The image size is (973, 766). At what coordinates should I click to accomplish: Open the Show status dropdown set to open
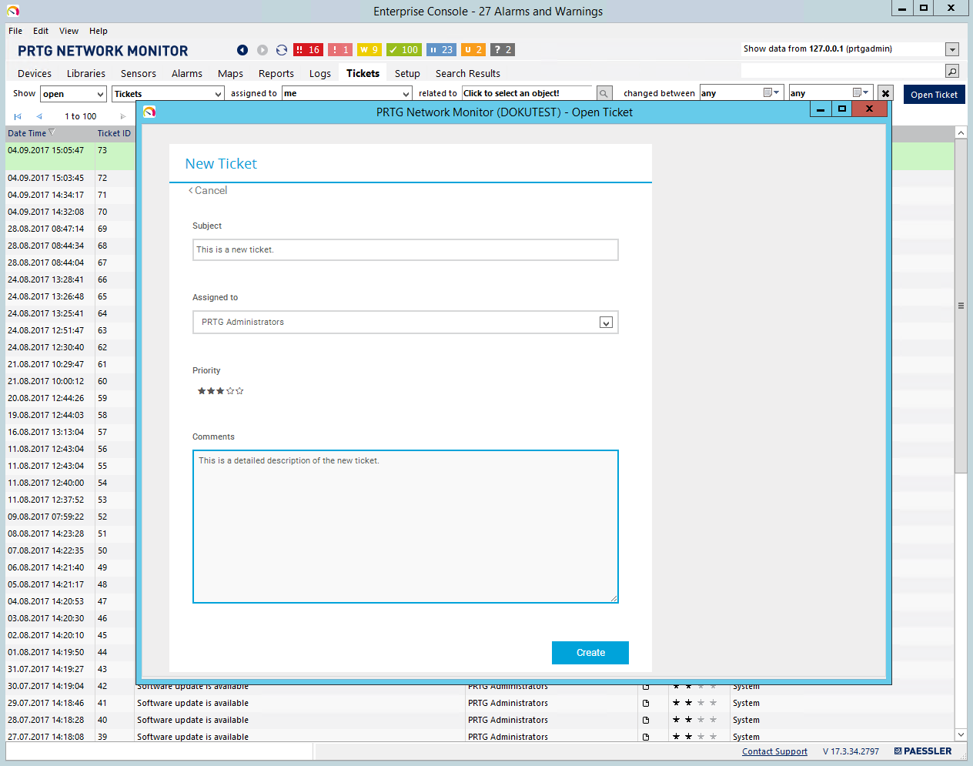pyautogui.click(x=73, y=94)
